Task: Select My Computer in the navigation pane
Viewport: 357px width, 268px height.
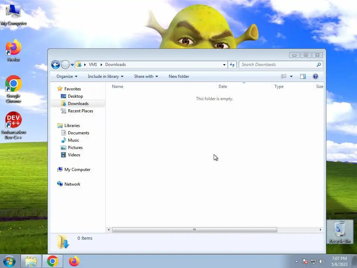Action: tap(77, 170)
